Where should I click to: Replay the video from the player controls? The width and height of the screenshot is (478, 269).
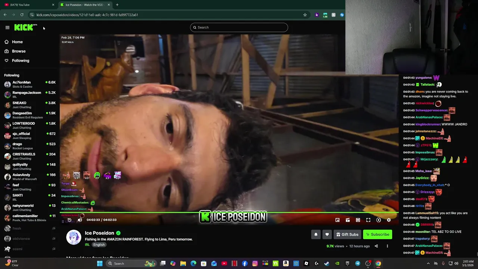click(69, 220)
